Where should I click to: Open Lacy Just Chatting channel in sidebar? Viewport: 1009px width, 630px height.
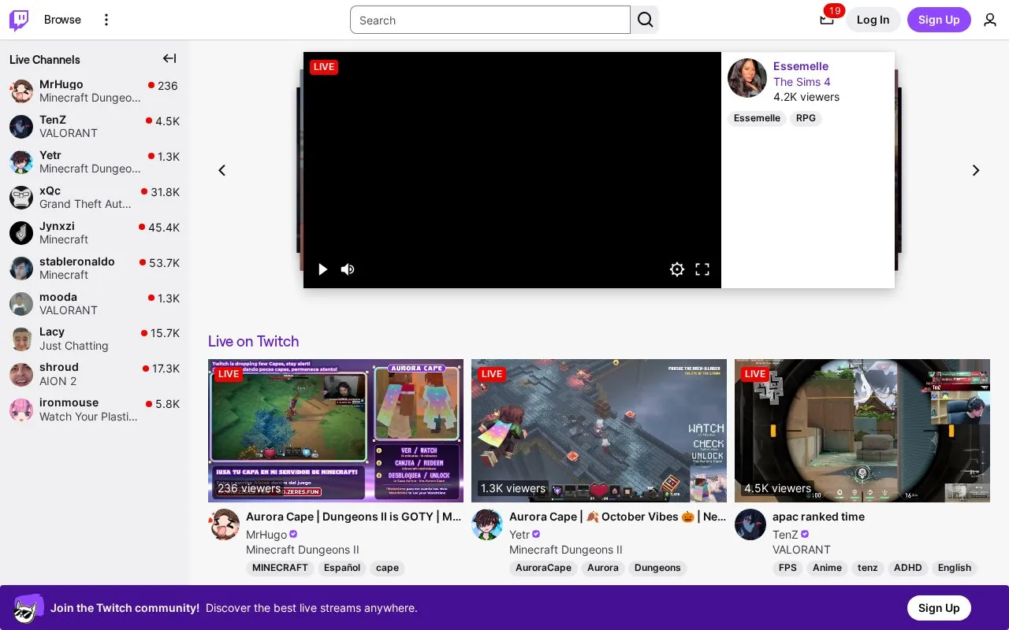pyautogui.click(x=95, y=339)
